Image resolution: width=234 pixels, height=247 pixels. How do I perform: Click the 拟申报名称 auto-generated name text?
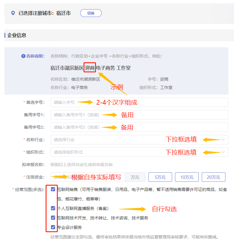coord(81,165)
